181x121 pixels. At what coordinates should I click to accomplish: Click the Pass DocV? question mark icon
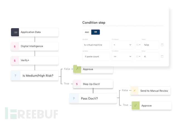click(x=74, y=98)
